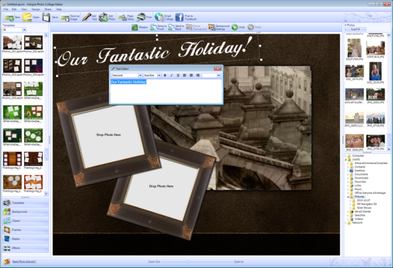Open the Share menu

[x=48, y=9]
